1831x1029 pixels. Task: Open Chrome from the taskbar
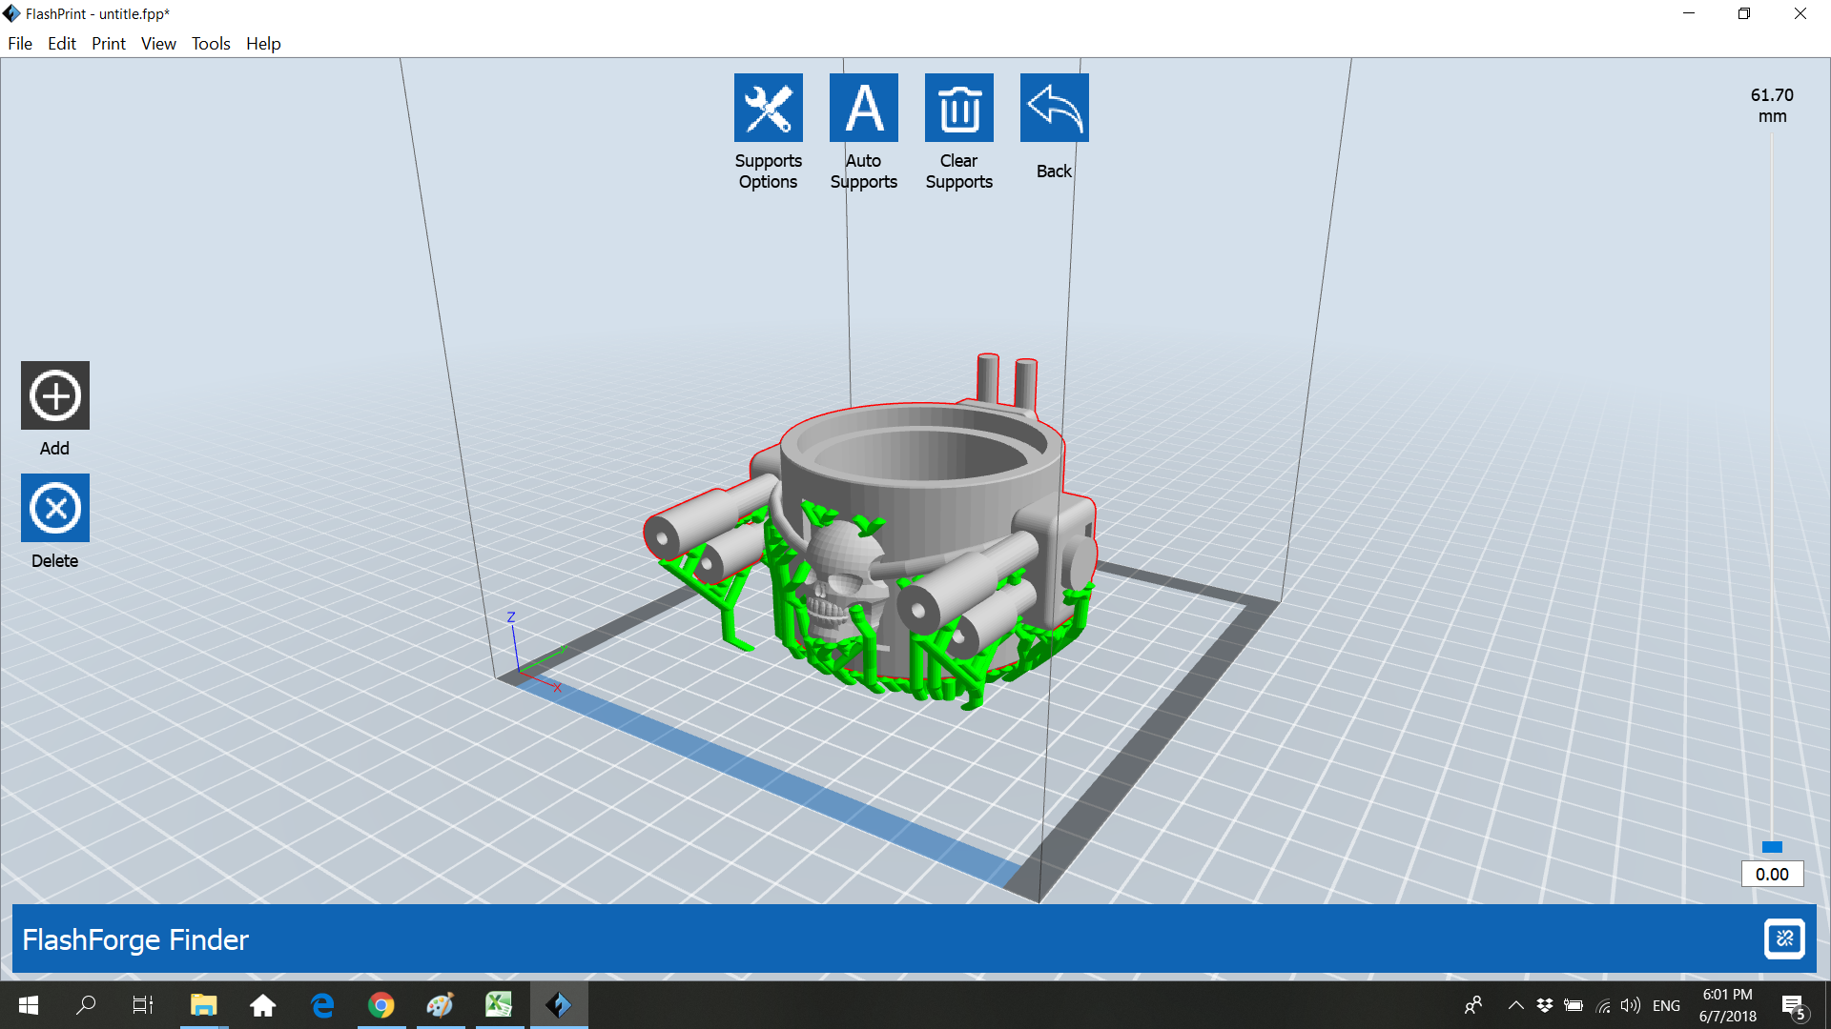pos(381,1005)
